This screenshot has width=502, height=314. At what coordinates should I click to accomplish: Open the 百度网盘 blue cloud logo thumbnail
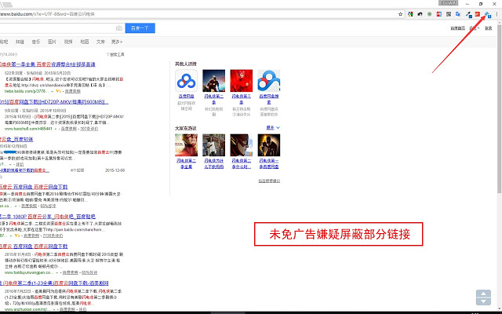[x=187, y=81]
